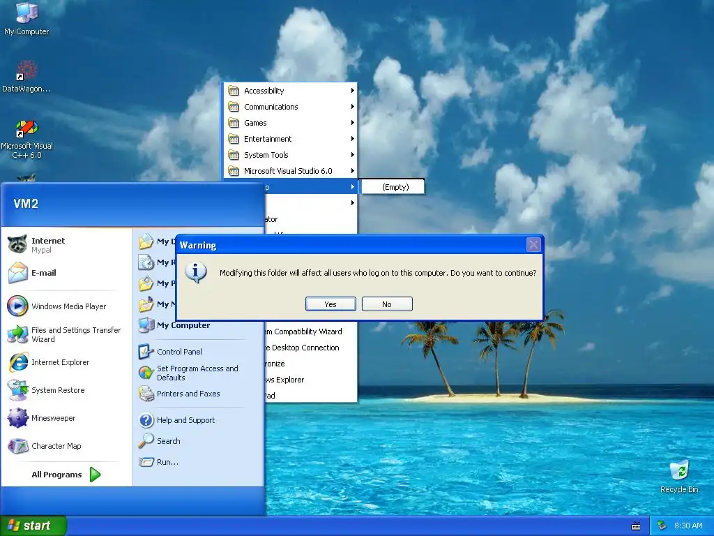Expand arrow next to System Tools
Screen dimensions: 714x536
pos(352,155)
